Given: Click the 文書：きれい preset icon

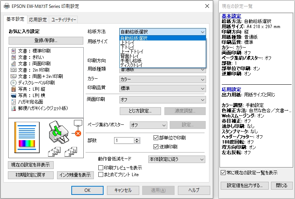Looking at the screenshot, I should (x=14, y=57).
